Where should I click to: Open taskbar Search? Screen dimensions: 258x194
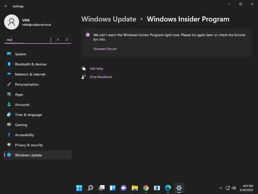[90, 188]
